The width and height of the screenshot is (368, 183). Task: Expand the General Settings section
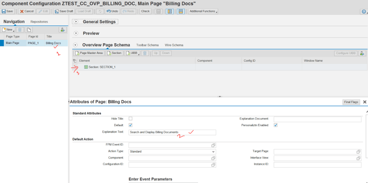[76, 21]
